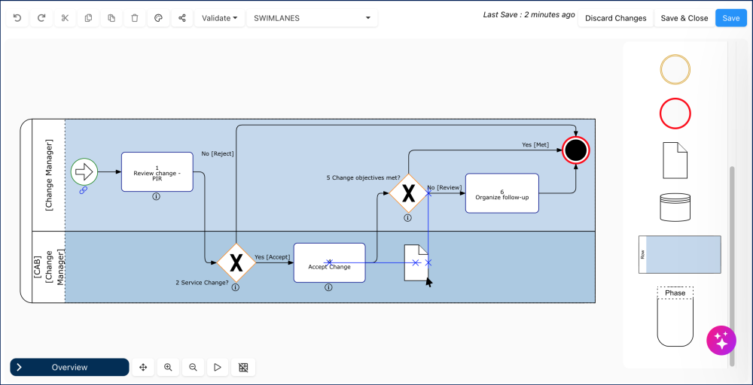Select the Organize follow-up task box
Image resolution: width=753 pixels, height=385 pixels.
tap(501, 193)
